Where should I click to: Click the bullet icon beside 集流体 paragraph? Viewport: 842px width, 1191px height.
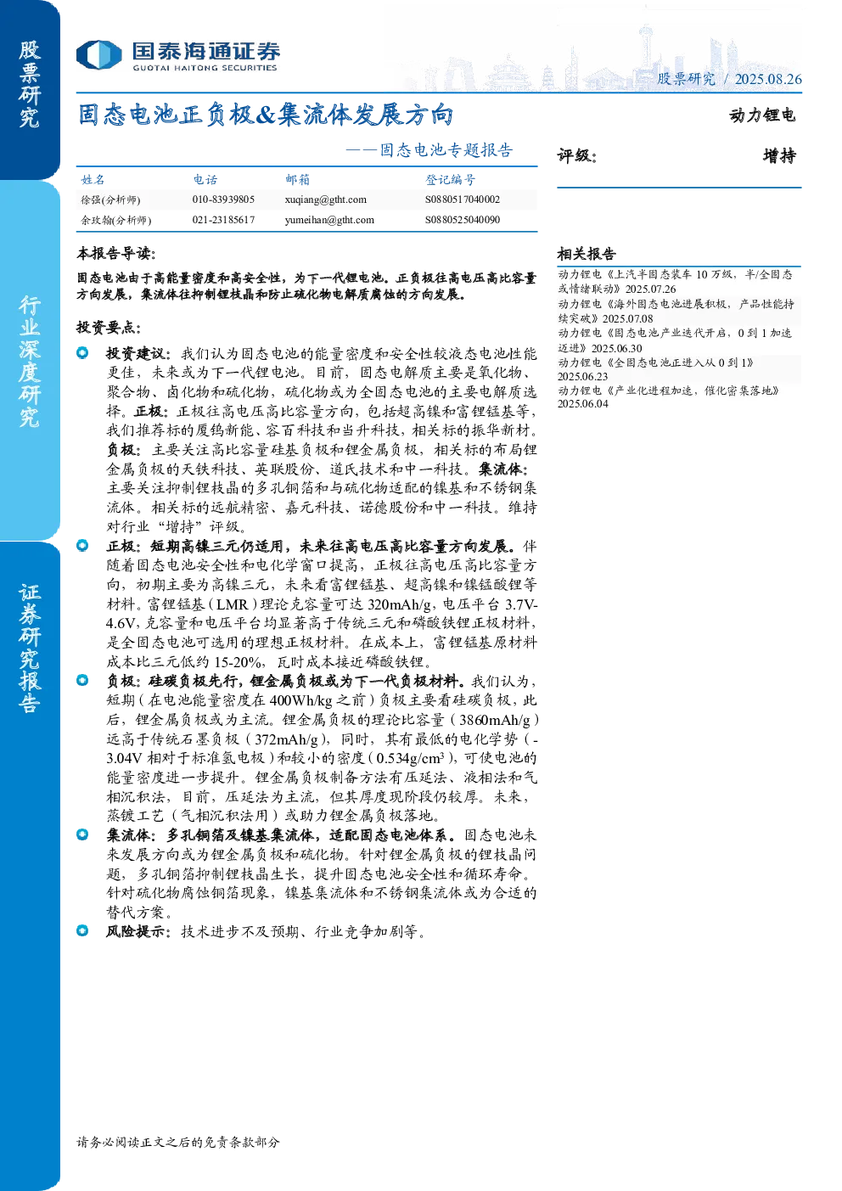82,835
